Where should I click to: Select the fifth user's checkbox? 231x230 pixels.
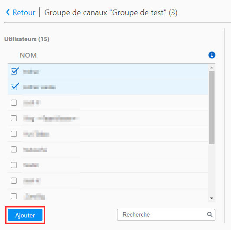point(14,134)
